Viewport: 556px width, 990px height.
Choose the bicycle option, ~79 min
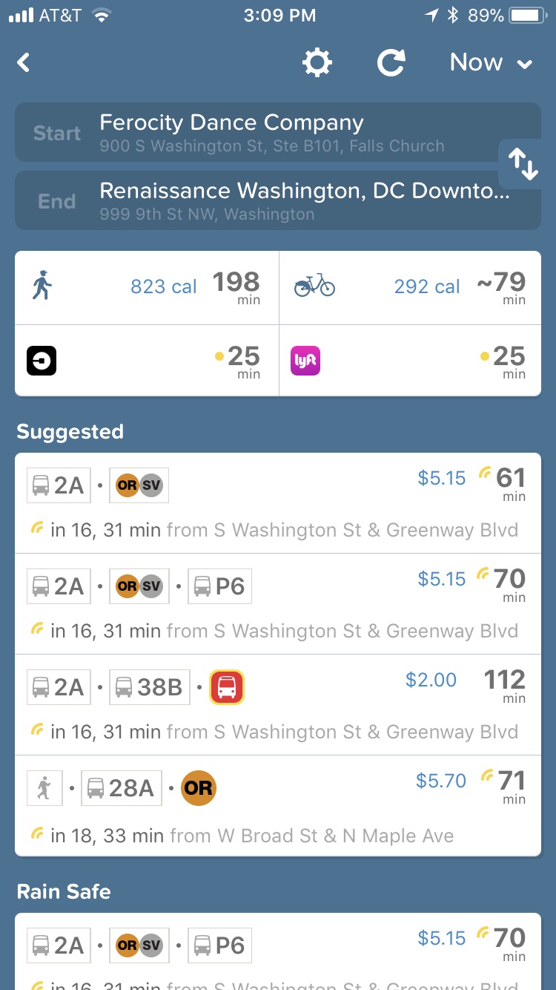pyautogui.click(x=410, y=287)
